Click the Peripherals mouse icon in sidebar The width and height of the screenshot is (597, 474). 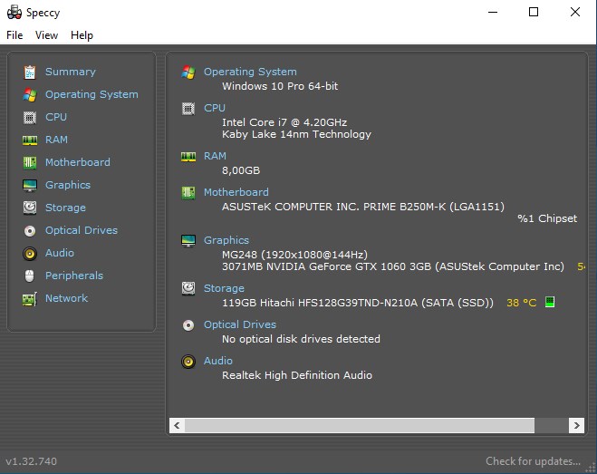click(x=30, y=276)
